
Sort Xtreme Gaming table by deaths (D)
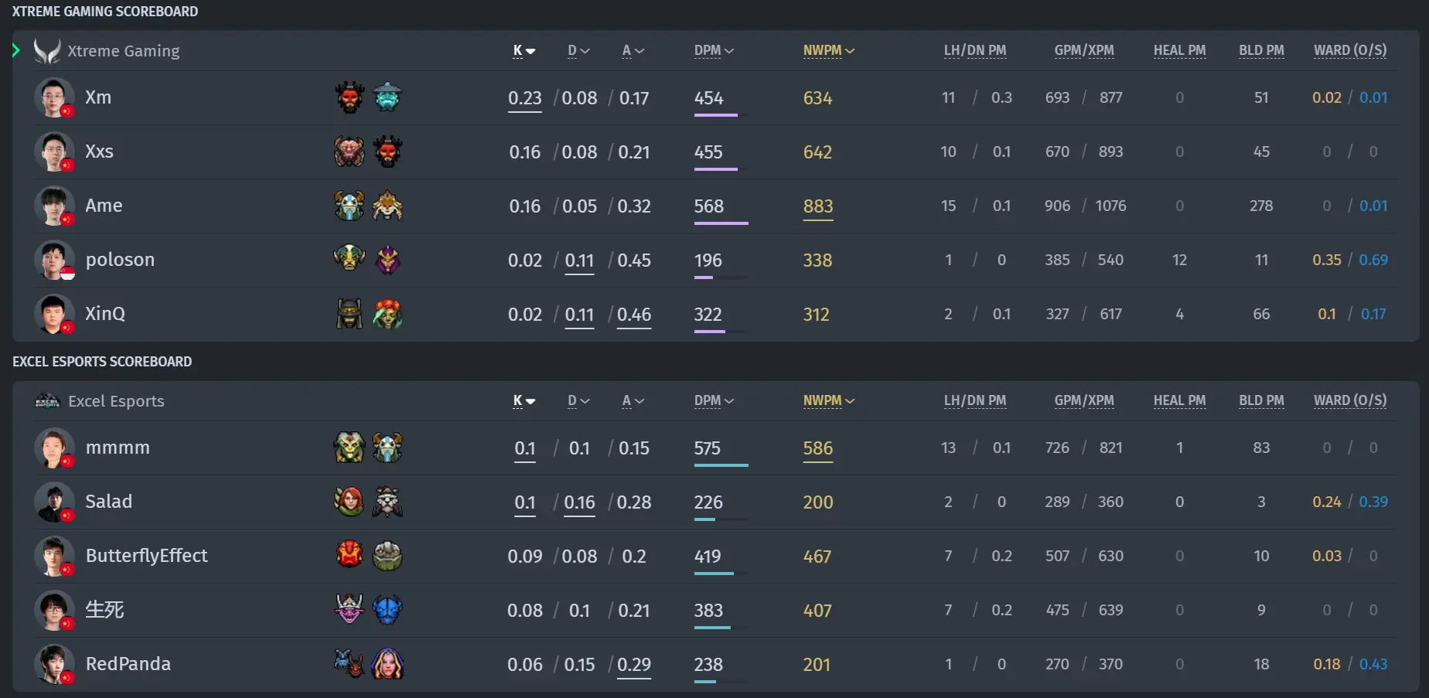tap(578, 51)
